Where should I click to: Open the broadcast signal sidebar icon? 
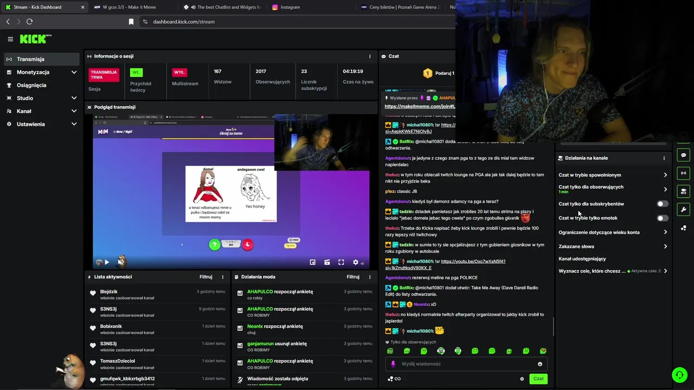click(x=684, y=173)
